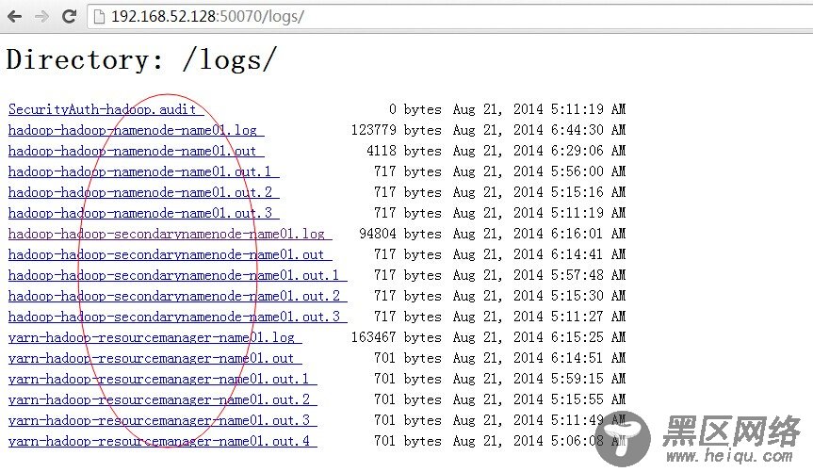Open hadoop-hadoop-namenode-name01.log link

[x=137, y=130]
